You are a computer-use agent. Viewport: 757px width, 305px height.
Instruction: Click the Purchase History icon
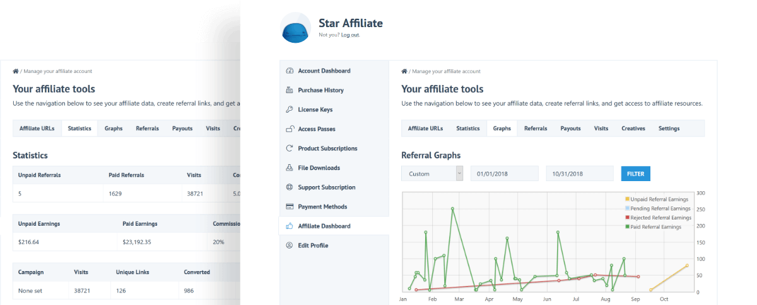(290, 91)
